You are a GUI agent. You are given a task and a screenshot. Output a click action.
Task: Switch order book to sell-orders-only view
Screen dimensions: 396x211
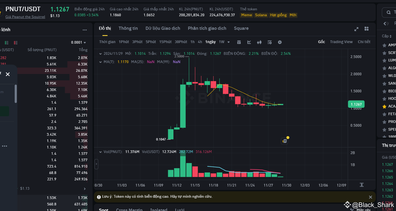coord(15,43)
